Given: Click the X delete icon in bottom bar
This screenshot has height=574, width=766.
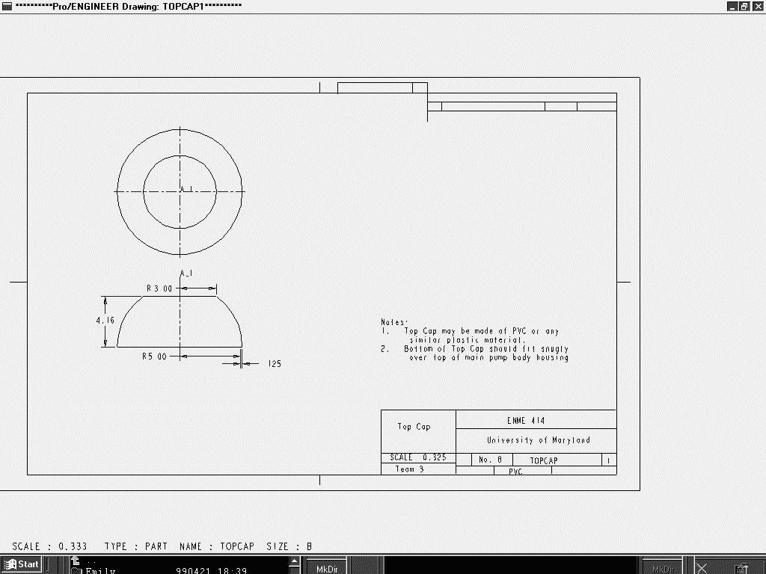Looking at the screenshot, I should click(x=702, y=569).
